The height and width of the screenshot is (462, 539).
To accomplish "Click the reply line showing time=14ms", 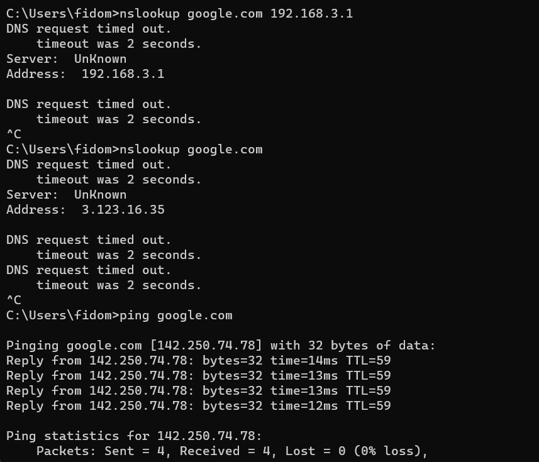I will click(198, 360).
